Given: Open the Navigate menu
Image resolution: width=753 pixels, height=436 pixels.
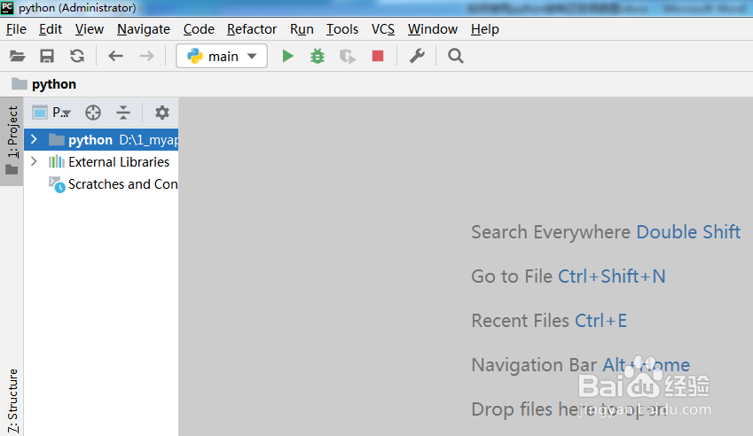Looking at the screenshot, I should [x=144, y=29].
